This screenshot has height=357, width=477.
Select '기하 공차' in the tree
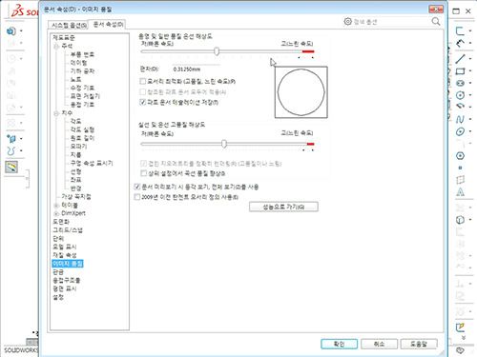pyautogui.click(x=82, y=71)
